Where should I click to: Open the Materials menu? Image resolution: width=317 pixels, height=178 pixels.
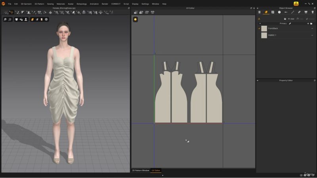click(61, 4)
